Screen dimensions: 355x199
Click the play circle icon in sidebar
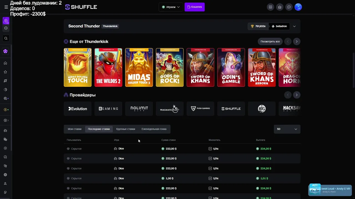point(5,148)
